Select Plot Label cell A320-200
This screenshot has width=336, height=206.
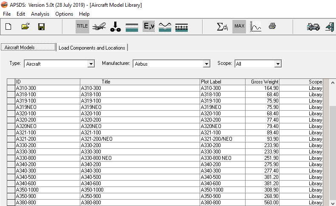click(223, 120)
